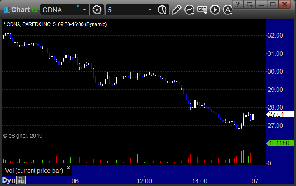Expand the interval dropdown arrow
296x186 pixels.
point(150,10)
